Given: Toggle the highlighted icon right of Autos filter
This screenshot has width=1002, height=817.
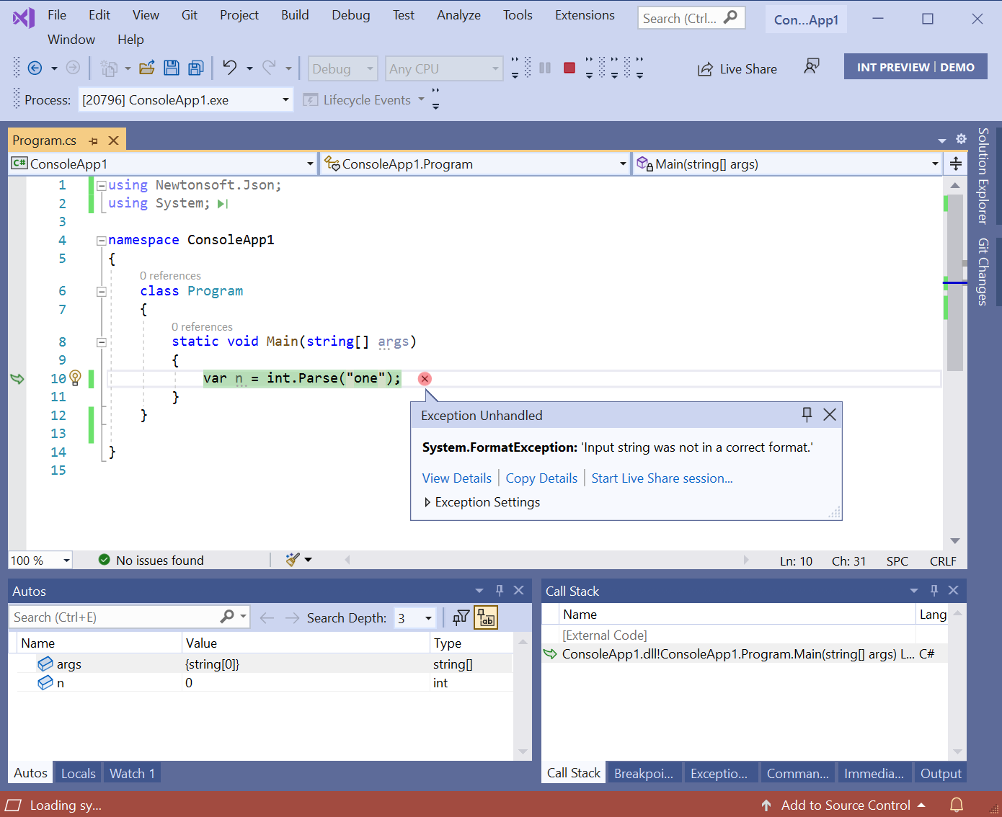Looking at the screenshot, I should point(487,617).
